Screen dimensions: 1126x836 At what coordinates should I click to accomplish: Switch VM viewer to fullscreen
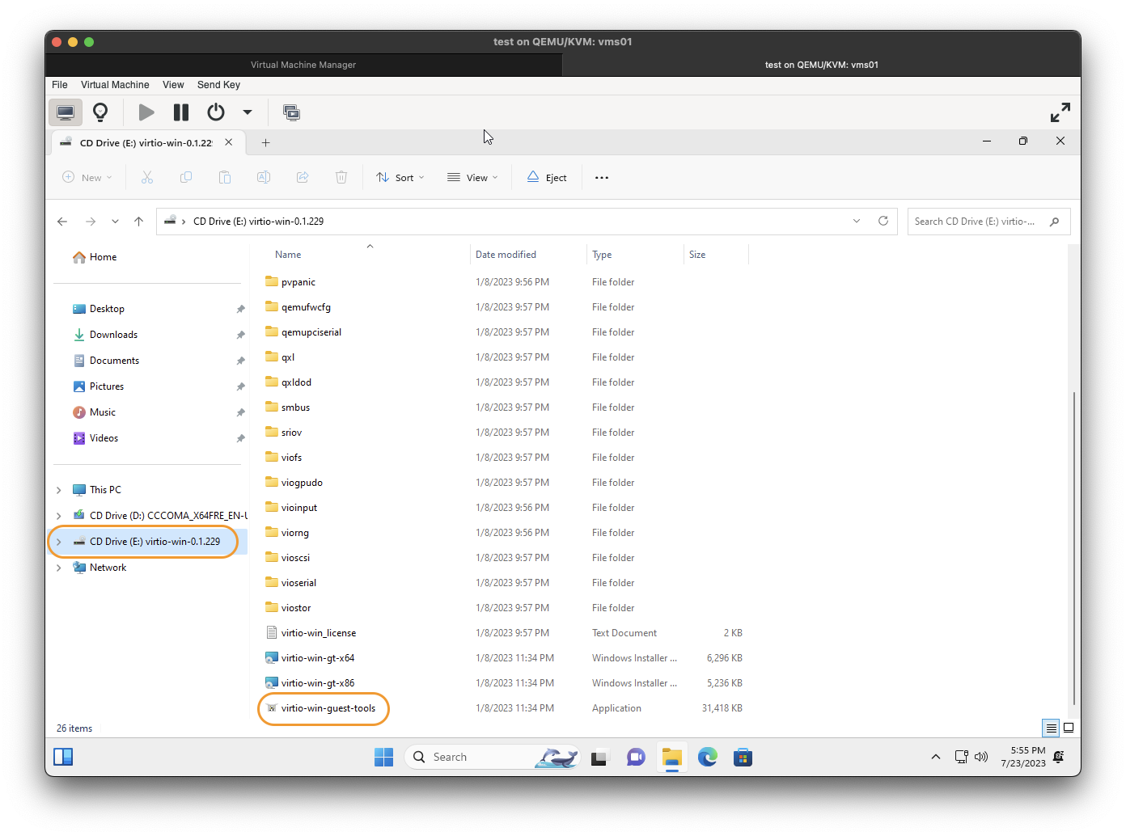click(x=1060, y=112)
